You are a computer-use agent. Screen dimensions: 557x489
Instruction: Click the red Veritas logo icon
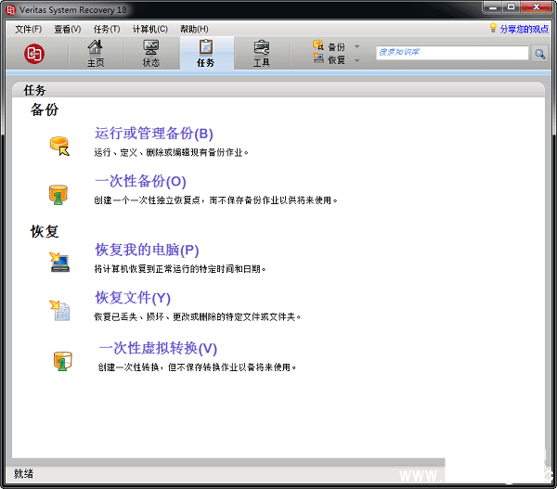[x=35, y=54]
